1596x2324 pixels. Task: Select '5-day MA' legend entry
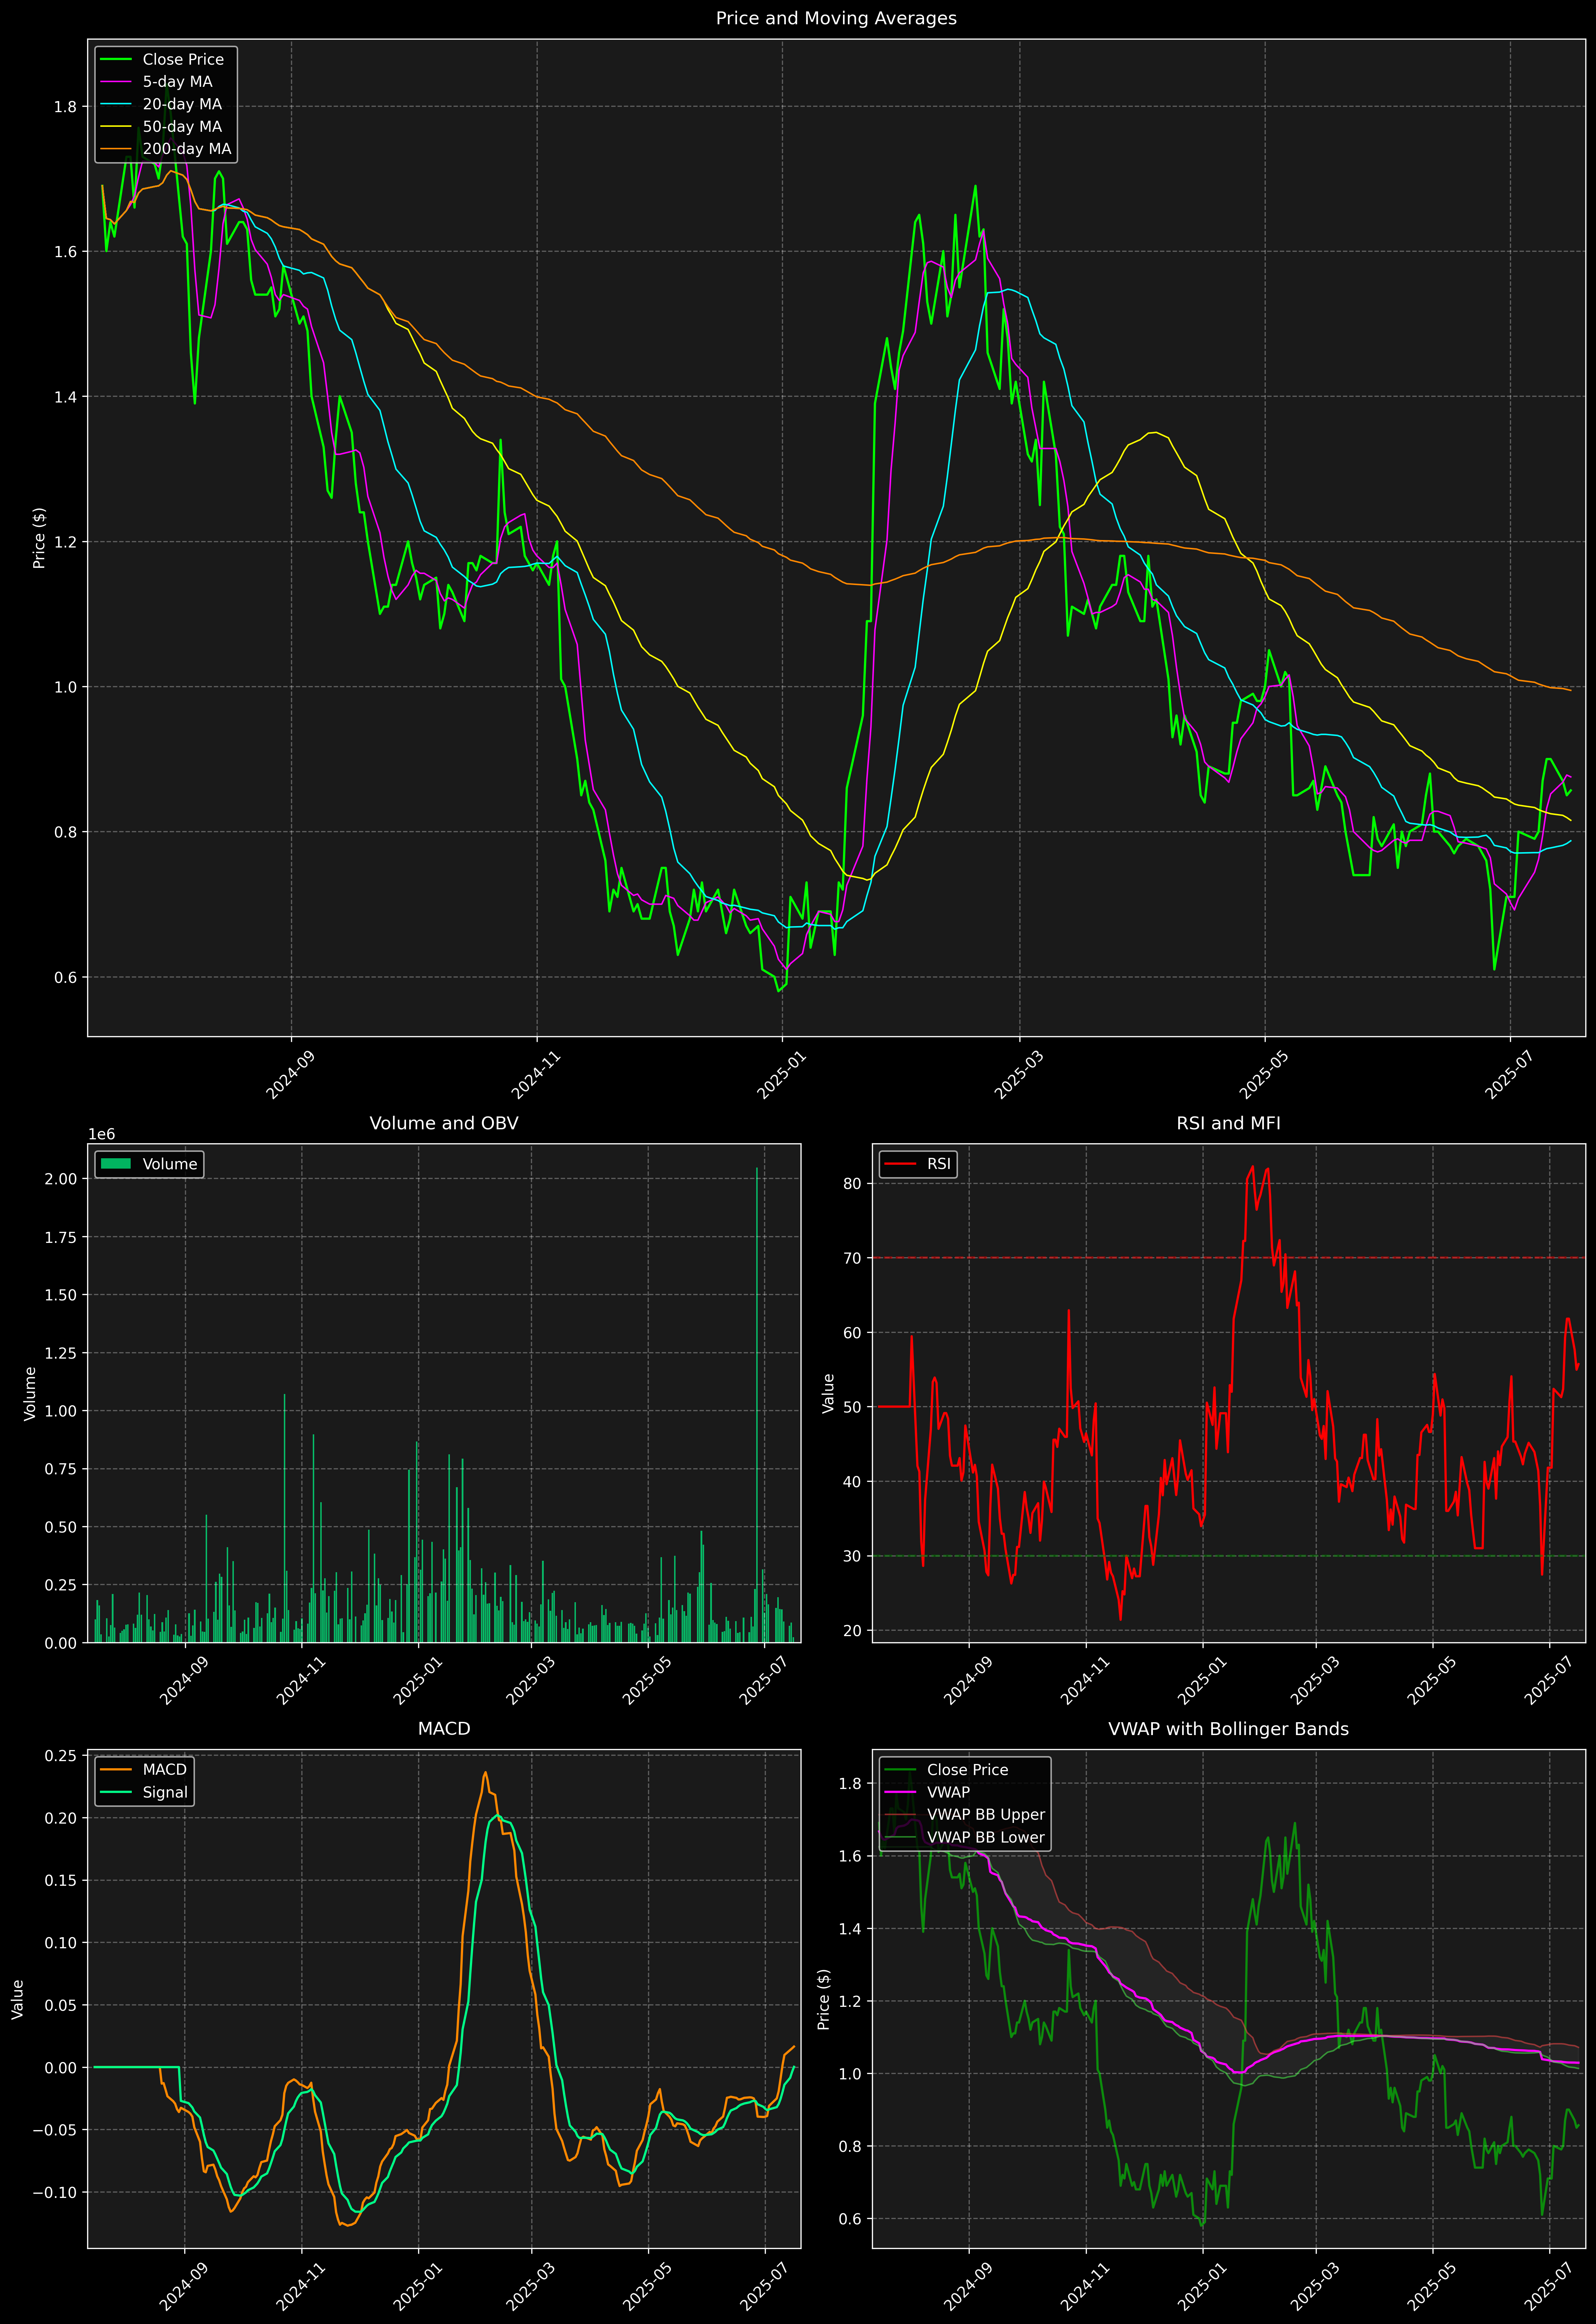[x=177, y=82]
